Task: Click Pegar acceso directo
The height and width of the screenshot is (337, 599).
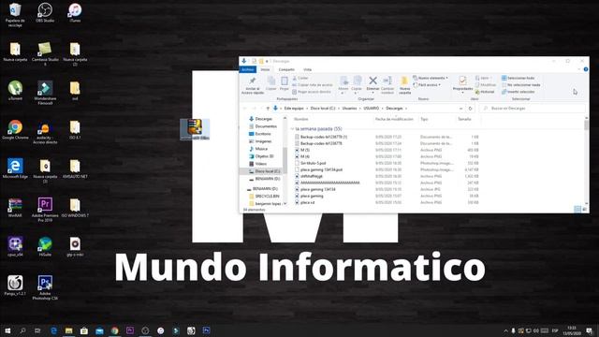Action: (312, 92)
